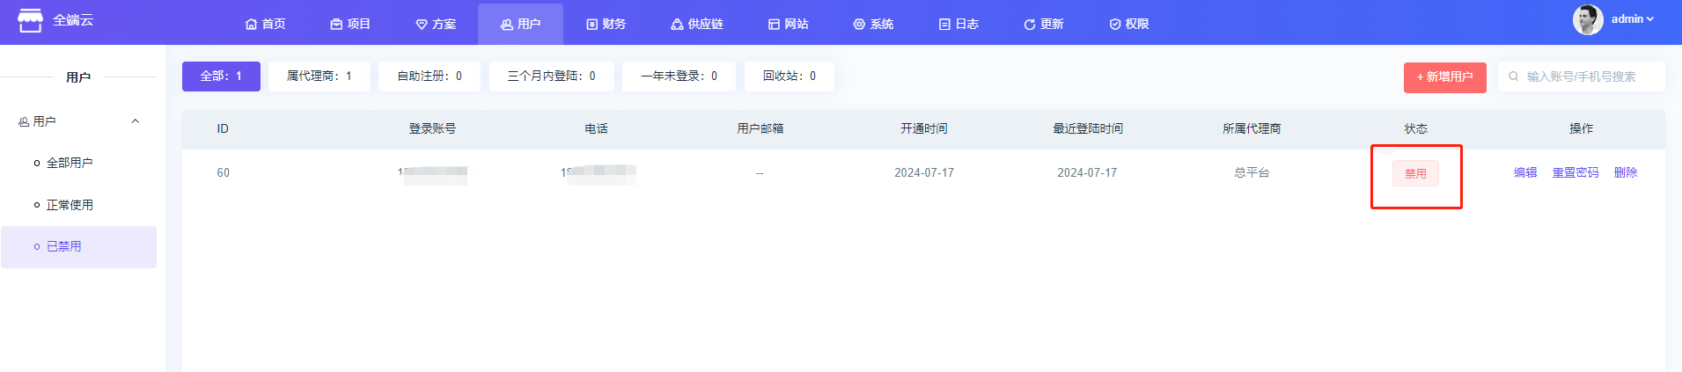
Task: Open the 首页 home page
Action: coord(265,24)
